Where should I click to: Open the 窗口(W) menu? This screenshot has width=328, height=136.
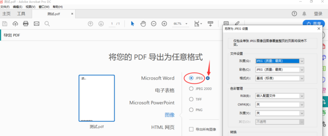[44, 7]
